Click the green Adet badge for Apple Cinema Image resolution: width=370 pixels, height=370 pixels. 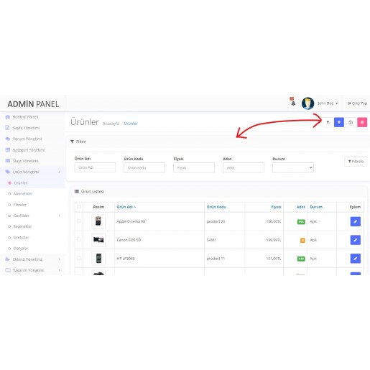[301, 222]
